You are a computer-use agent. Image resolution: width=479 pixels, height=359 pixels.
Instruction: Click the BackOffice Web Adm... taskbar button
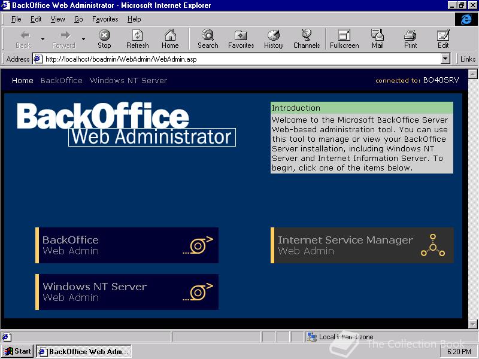[x=84, y=351]
